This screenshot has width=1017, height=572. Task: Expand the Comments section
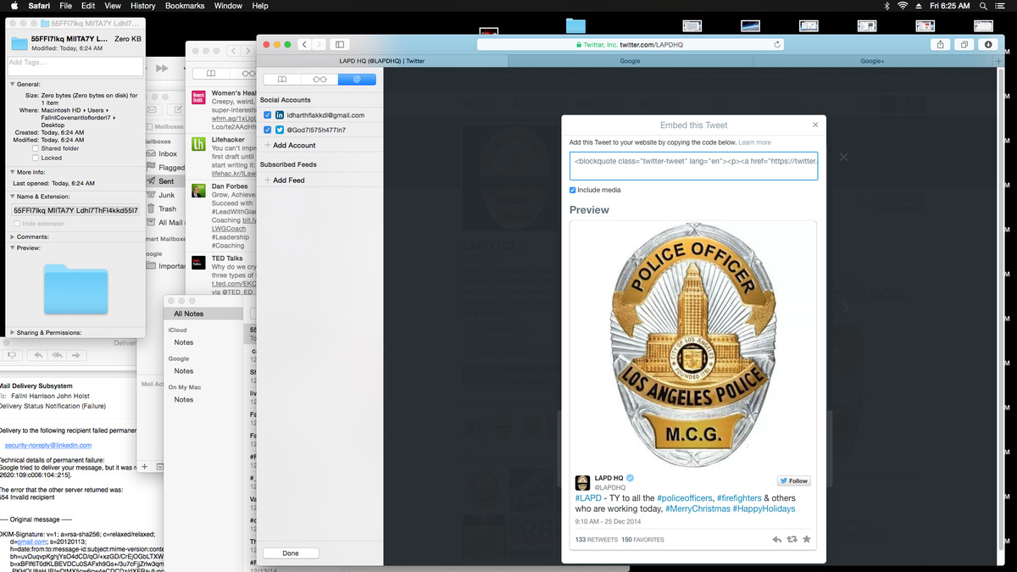[13, 236]
